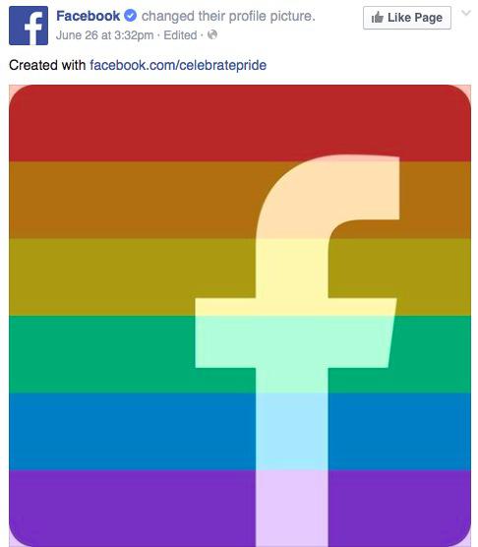Click the red stripe of the rainbow
478x547 pixels.
pyautogui.click(x=140, y=123)
